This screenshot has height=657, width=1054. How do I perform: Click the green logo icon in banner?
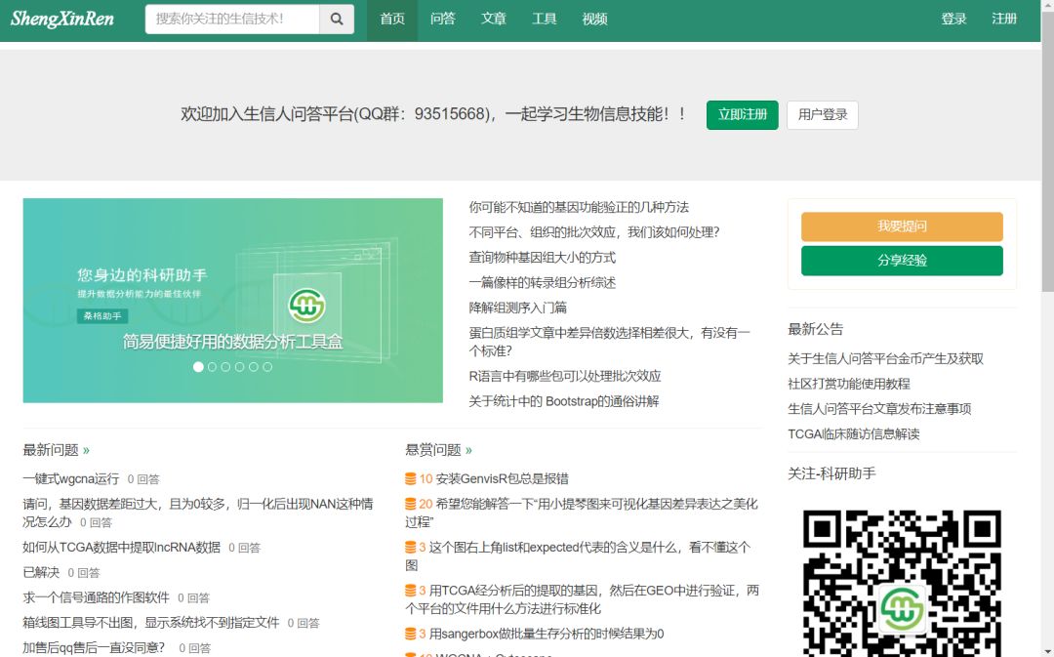(x=307, y=306)
